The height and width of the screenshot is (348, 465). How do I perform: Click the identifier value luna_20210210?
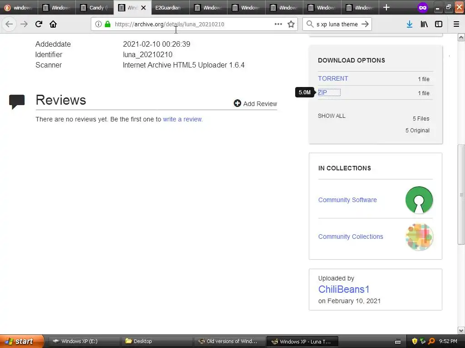(148, 54)
